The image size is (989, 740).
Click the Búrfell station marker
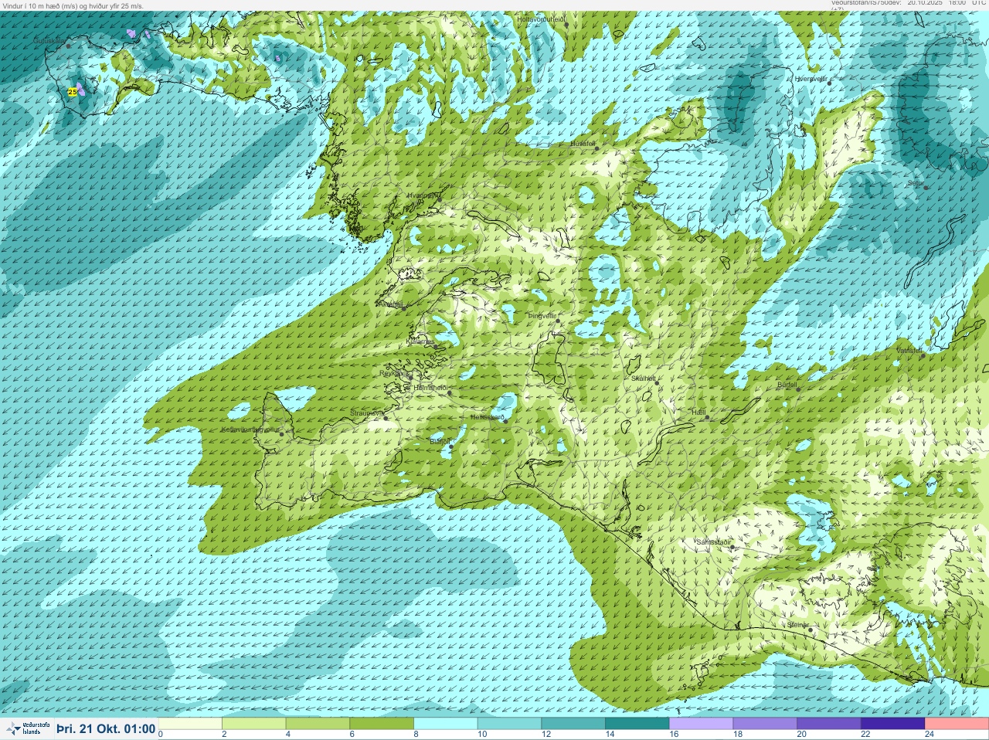pyautogui.click(x=798, y=389)
